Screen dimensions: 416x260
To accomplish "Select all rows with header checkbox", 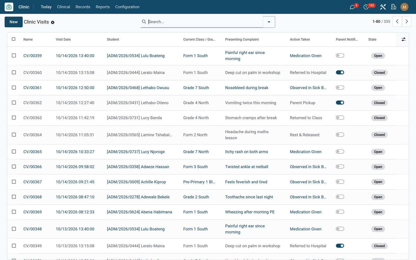I will click(x=14, y=39).
